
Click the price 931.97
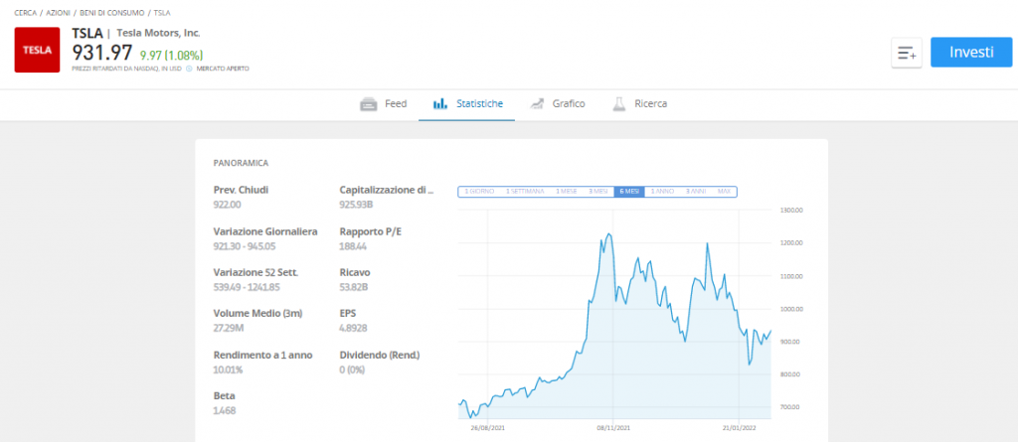[102, 53]
